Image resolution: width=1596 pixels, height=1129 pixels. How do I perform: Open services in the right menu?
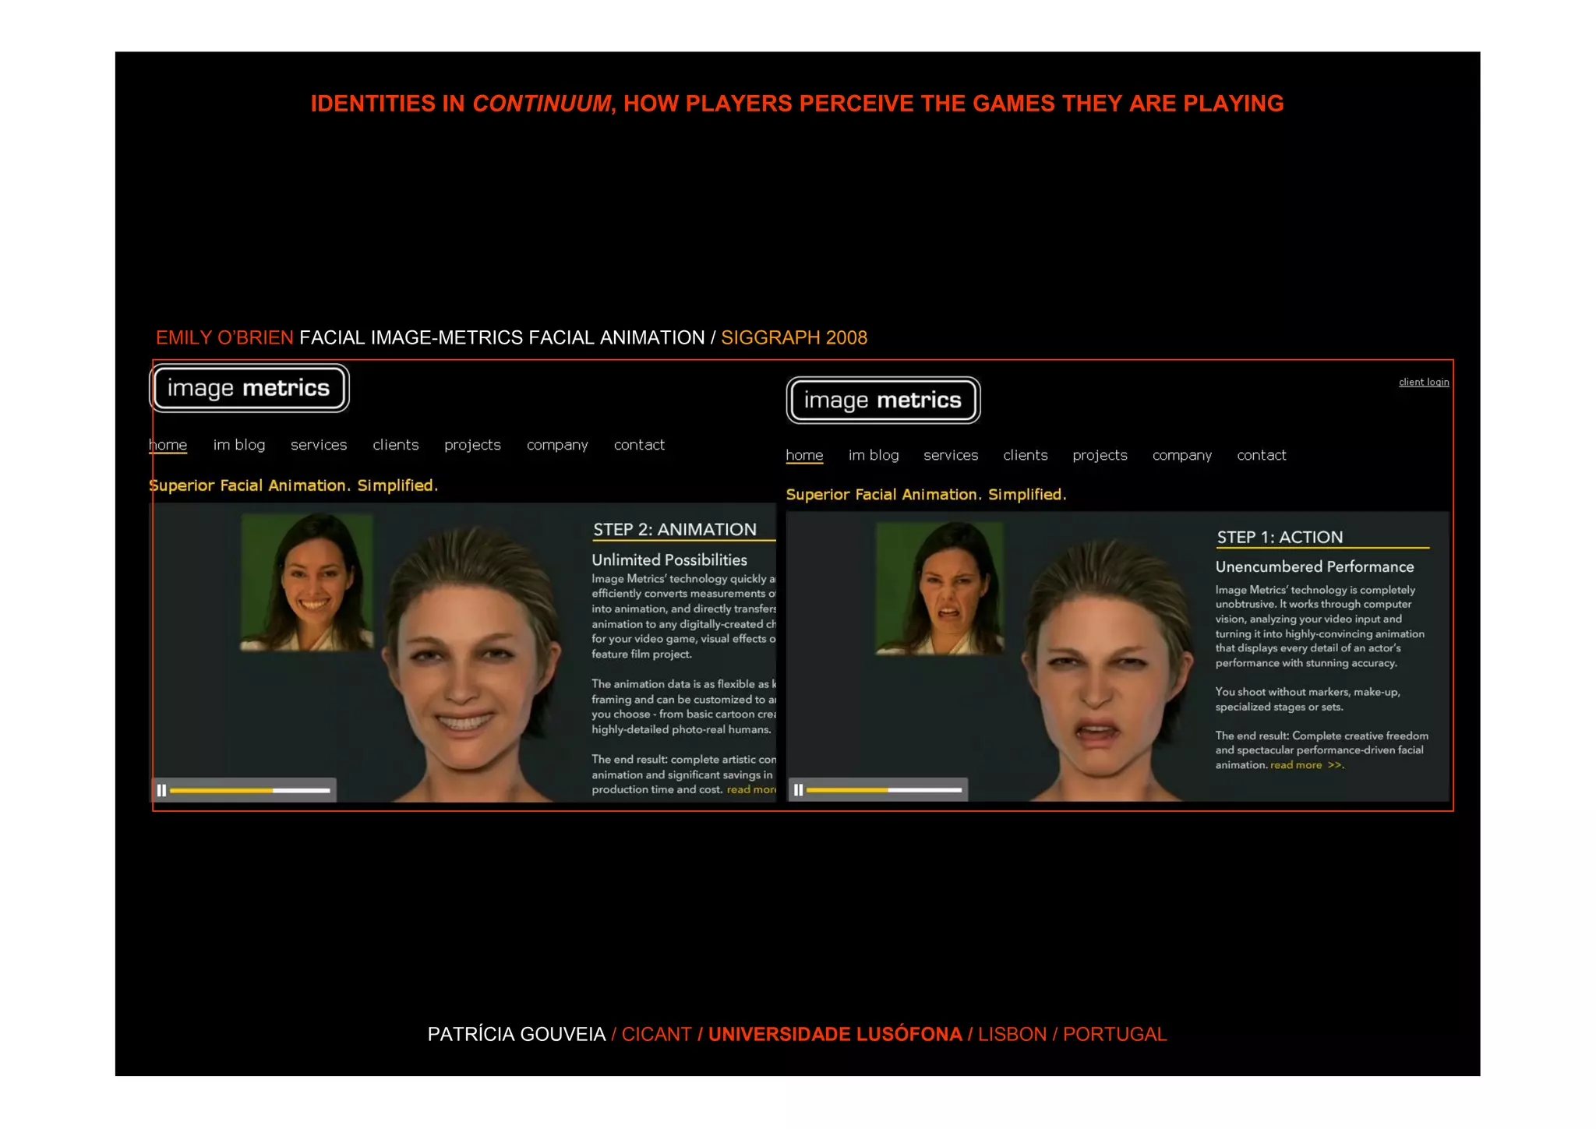pyautogui.click(x=951, y=455)
